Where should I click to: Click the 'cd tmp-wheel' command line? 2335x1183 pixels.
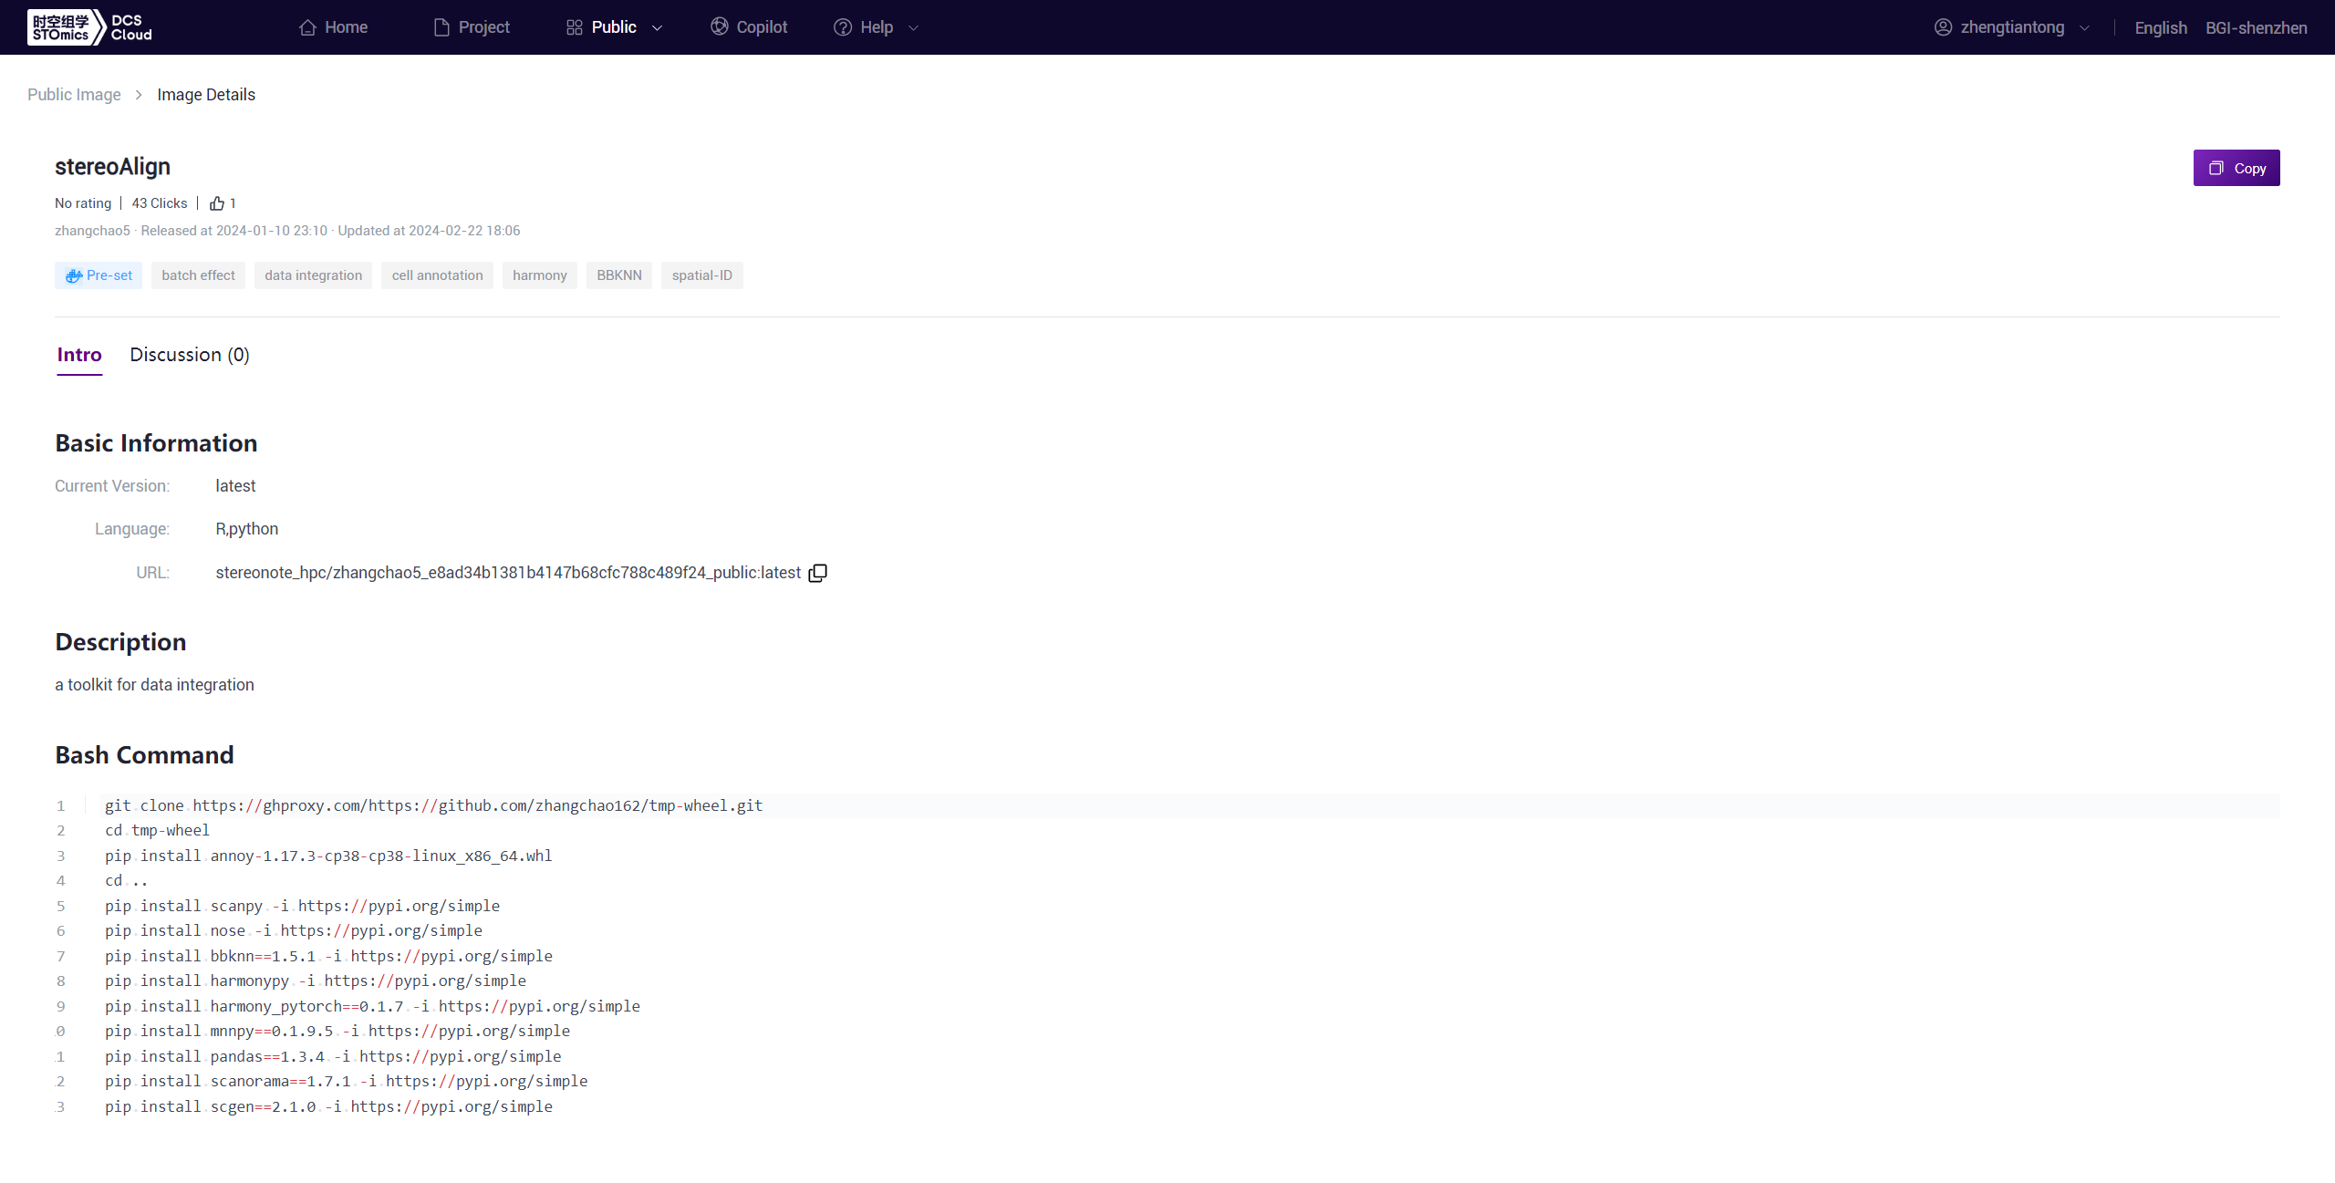(x=157, y=830)
